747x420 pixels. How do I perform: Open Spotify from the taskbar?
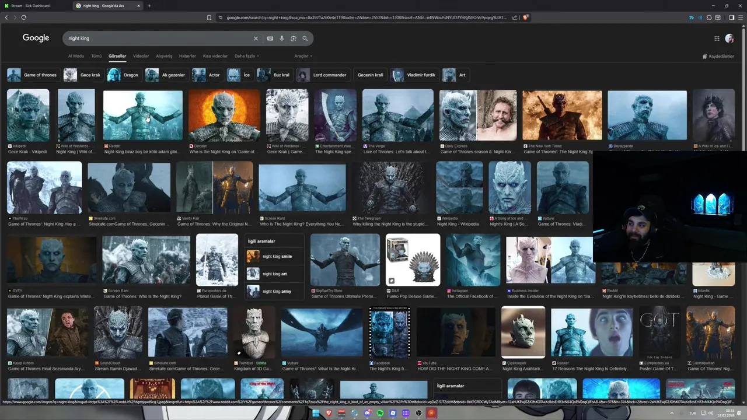[x=380, y=413]
